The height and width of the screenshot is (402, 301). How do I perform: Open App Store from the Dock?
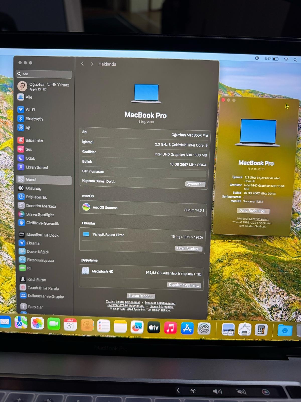coord(187,328)
